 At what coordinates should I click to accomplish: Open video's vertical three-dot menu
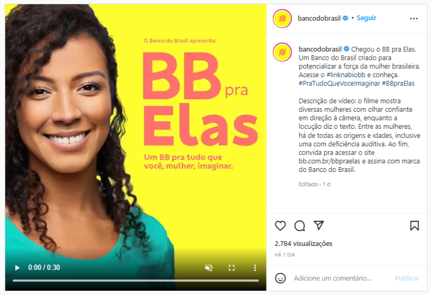pos(255,268)
